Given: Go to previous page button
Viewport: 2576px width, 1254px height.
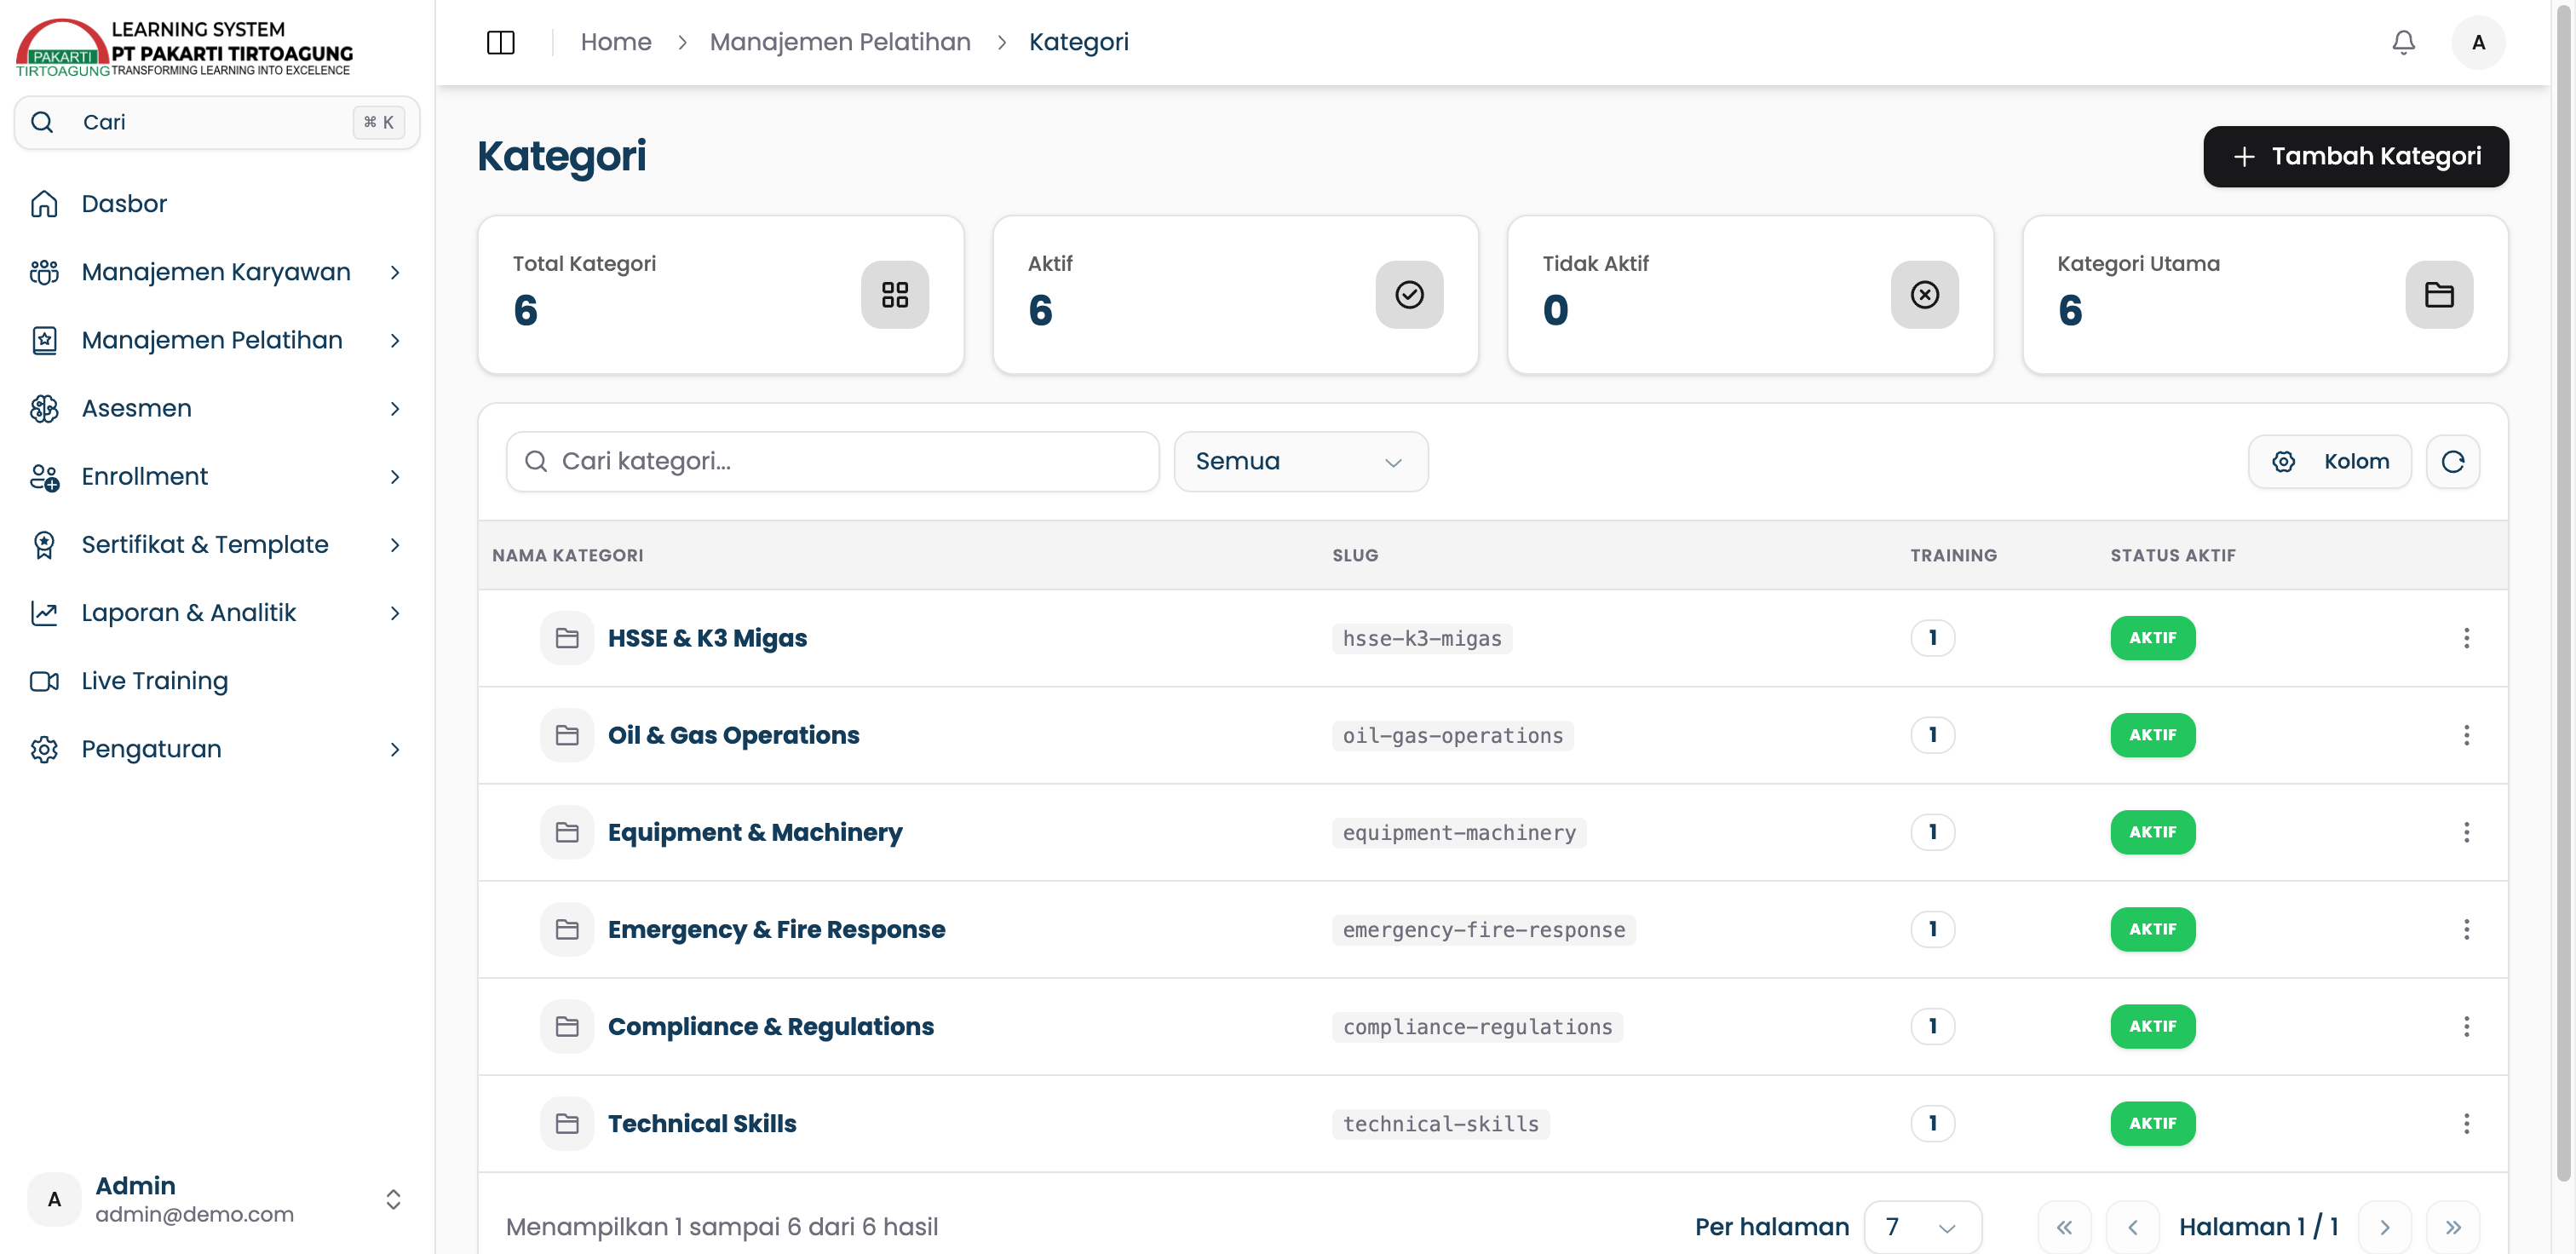Looking at the screenshot, I should 2131,1226.
